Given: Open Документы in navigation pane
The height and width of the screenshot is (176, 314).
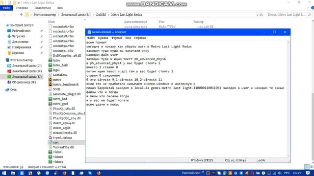Looking at the screenshot, I should point(20,42).
